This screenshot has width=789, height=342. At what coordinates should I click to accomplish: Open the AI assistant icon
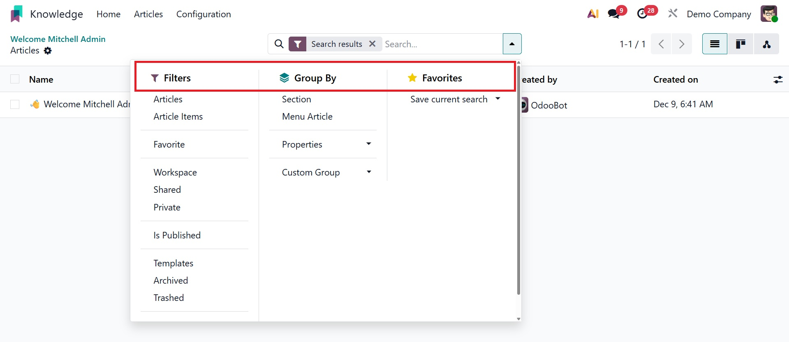tap(593, 14)
